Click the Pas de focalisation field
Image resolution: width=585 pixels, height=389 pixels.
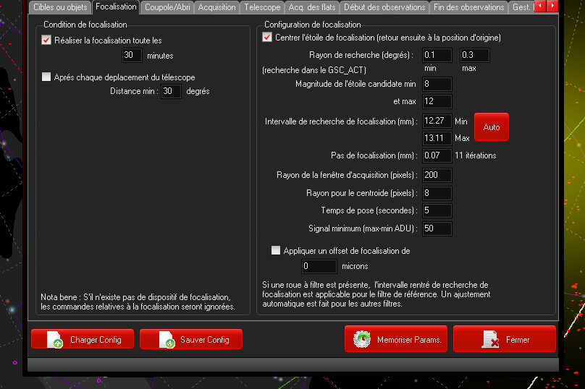[x=437, y=155]
